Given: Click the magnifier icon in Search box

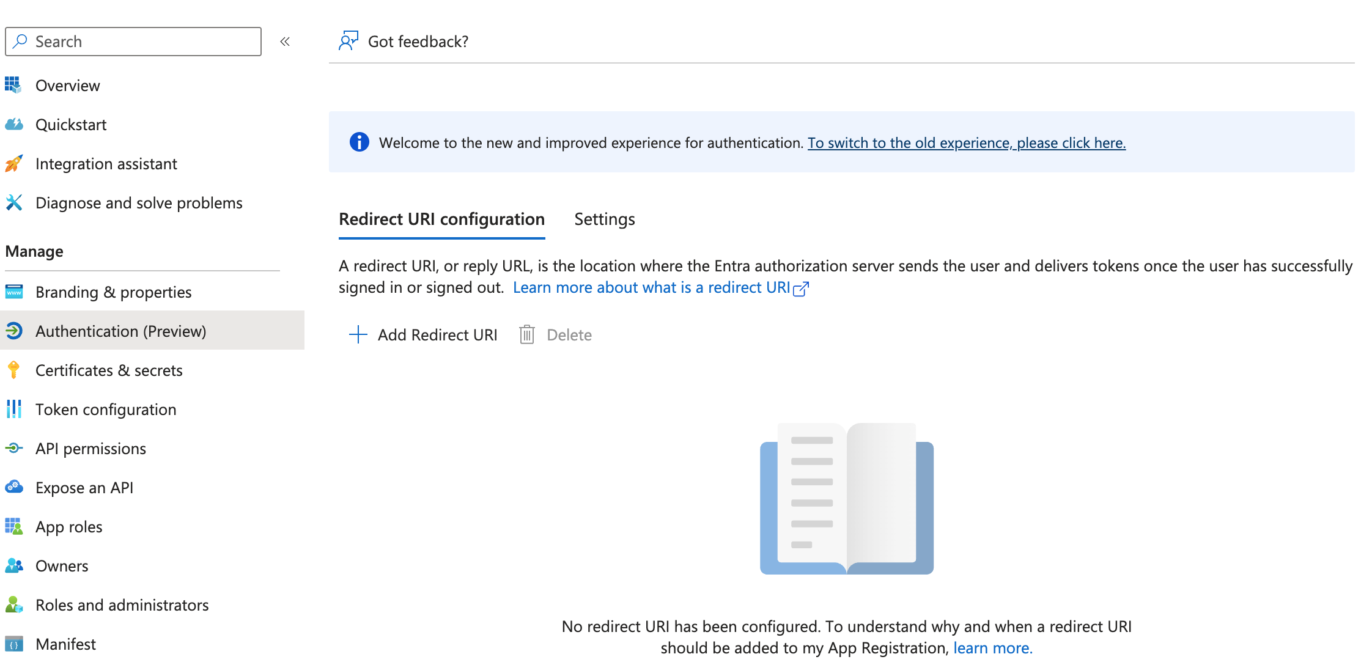Looking at the screenshot, I should point(20,41).
